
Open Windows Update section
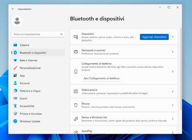[38, 121]
